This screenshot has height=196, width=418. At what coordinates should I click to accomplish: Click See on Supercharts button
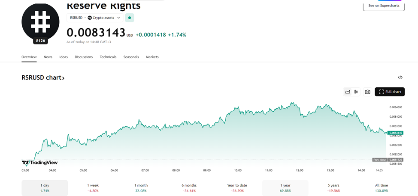[384, 6]
